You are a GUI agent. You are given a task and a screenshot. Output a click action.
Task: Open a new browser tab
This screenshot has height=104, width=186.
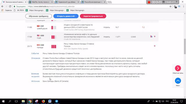110,2
